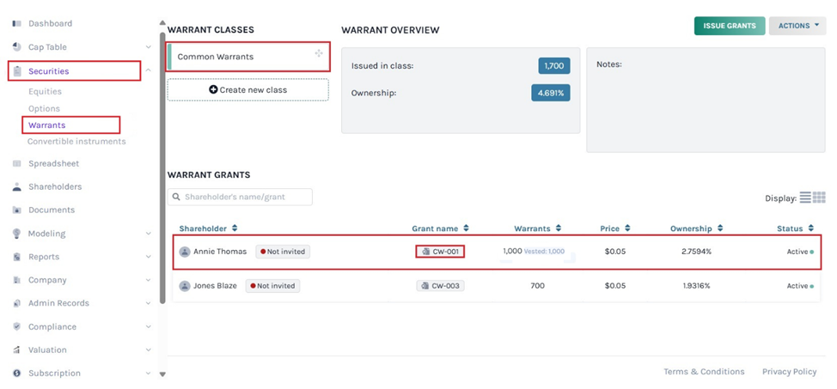Open the Privacy Policy link
Viewport: 837px width, 389px height.
click(789, 372)
